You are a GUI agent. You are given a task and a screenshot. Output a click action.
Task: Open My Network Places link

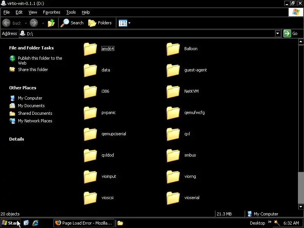pos(35,121)
